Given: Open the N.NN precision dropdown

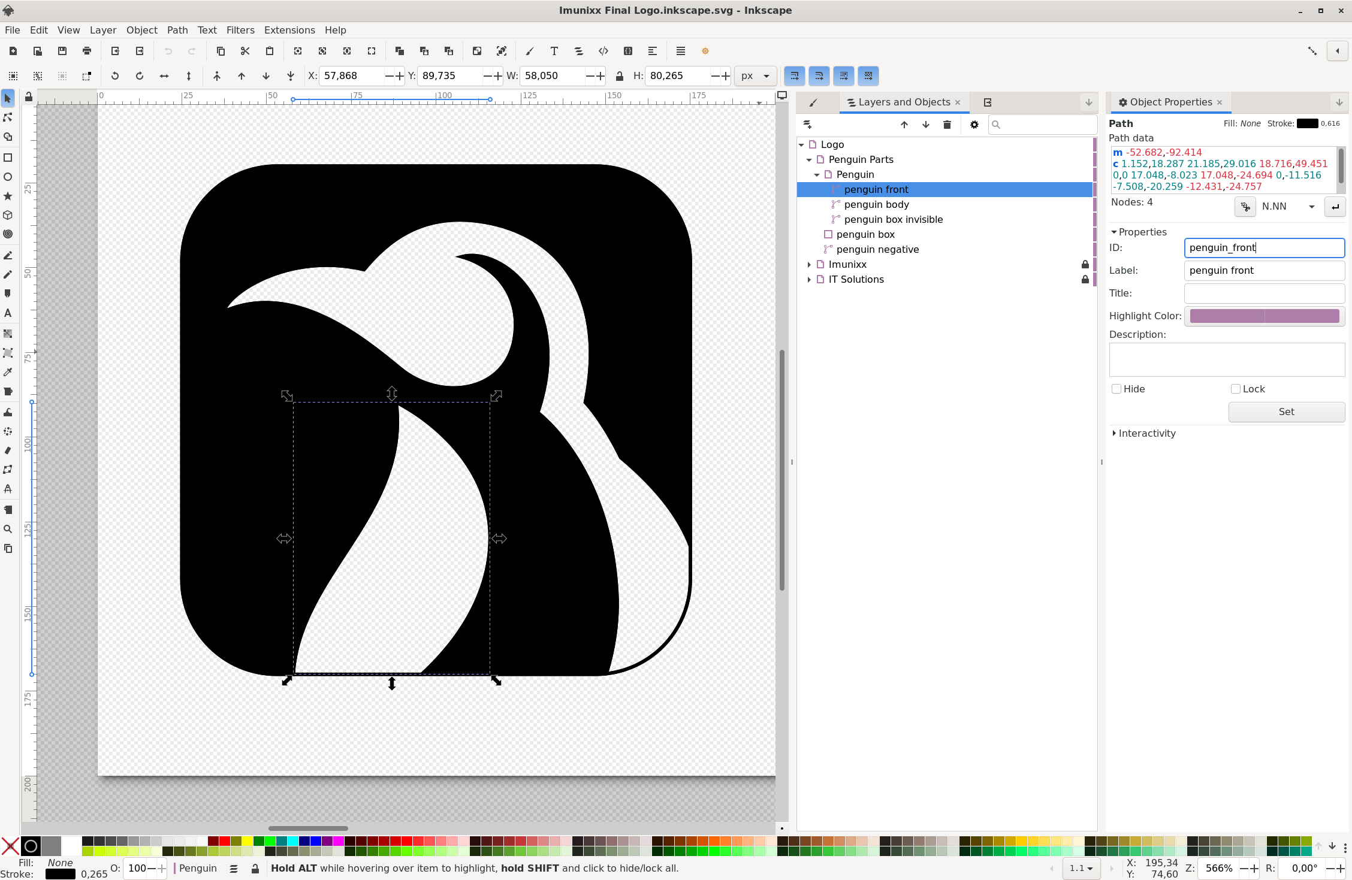Looking at the screenshot, I should coord(1287,207).
